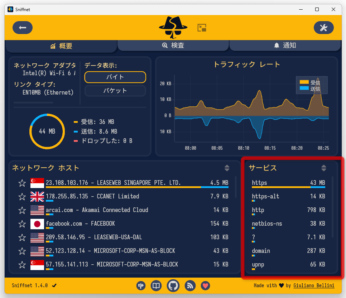Switch to thumbnail mode icon
Image resolution: width=346 pixels, height=298 pixels.
pyautogui.click(x=202, y=28)
